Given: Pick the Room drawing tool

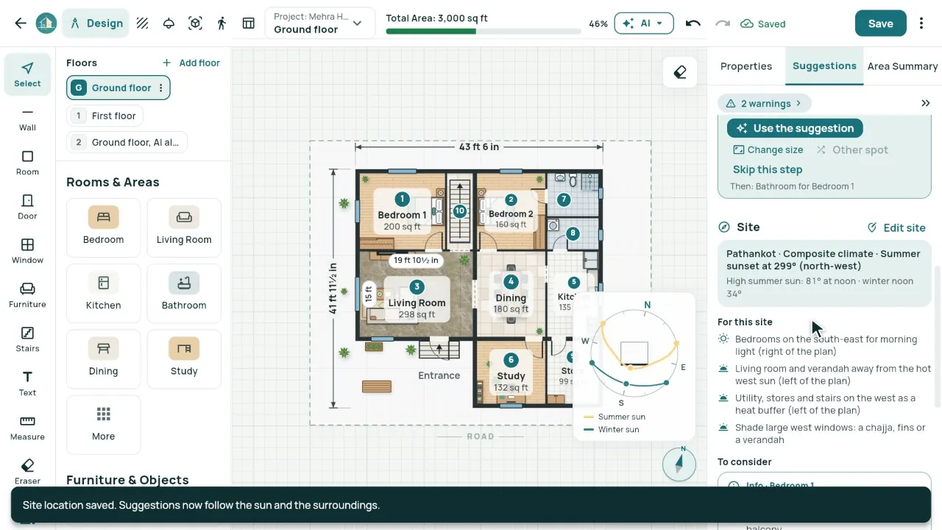Looking at the screenshot, I should (27, 162).
